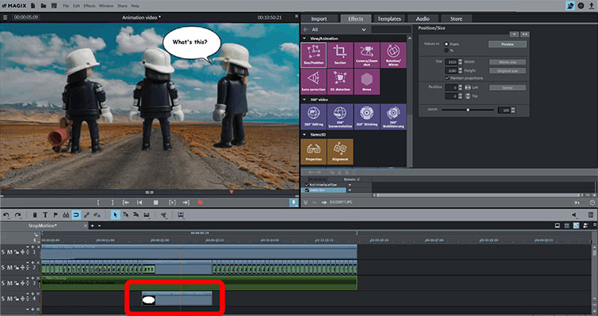
Task: Open the 360° Scene rotation tile
Action: (x=340, y=116)
